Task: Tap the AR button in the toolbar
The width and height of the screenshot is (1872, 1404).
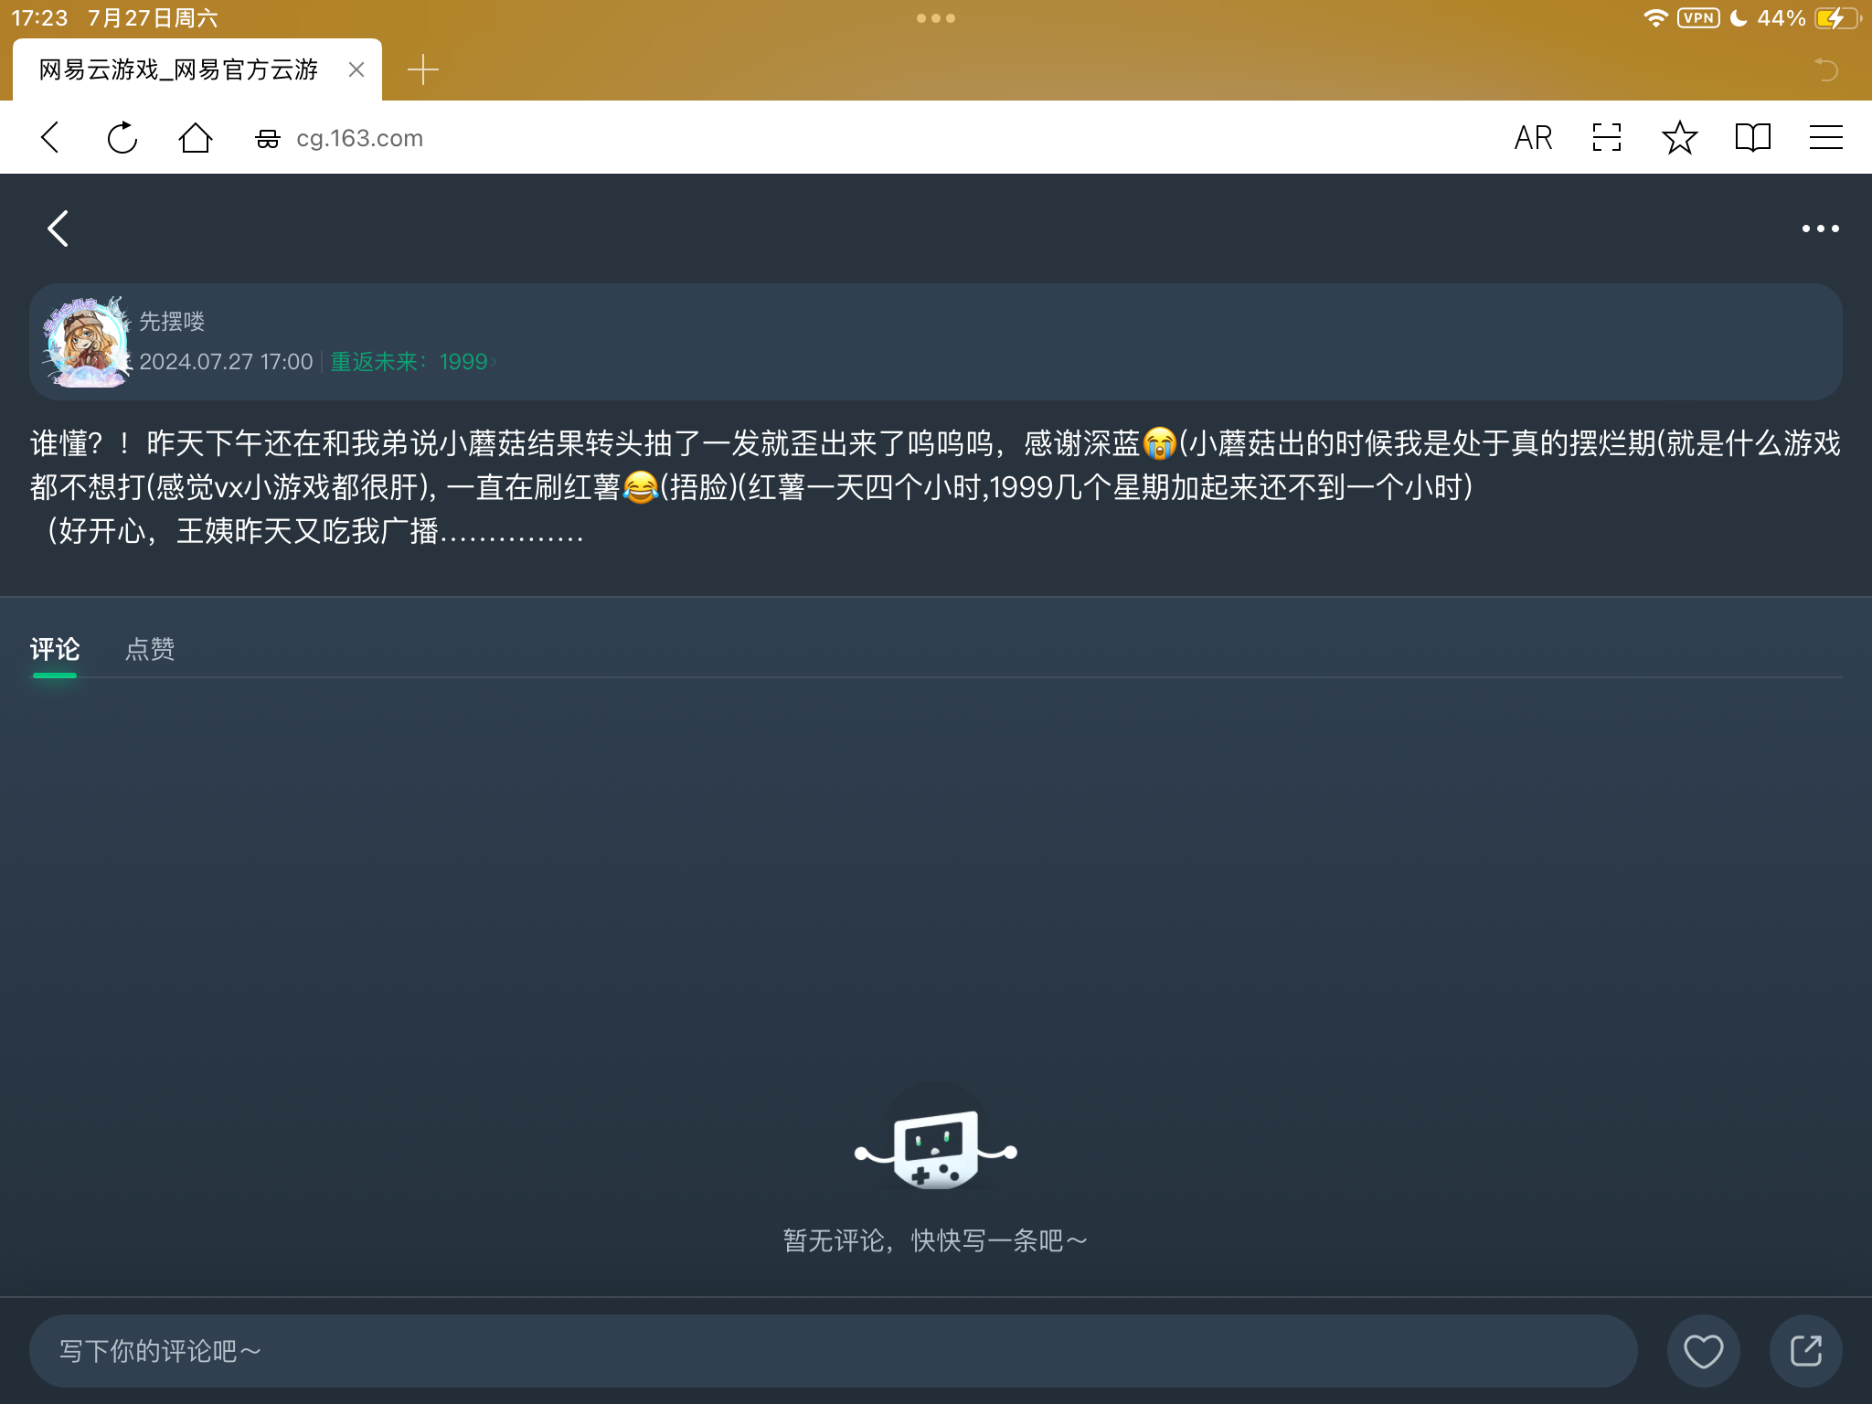Action: pyautogui.click(x=1533, y=138)
